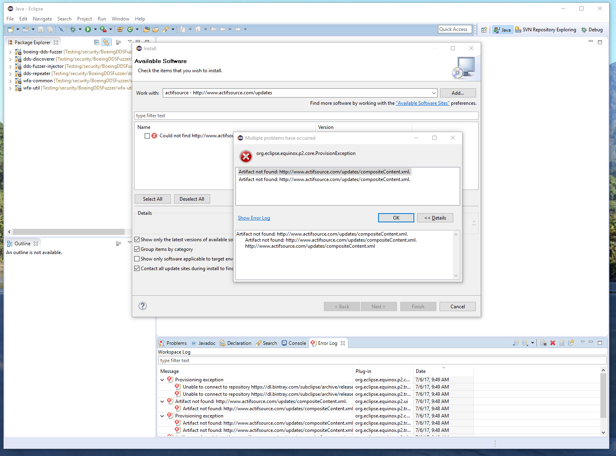Click the Debug bug toolbar icon

[73, 29]
